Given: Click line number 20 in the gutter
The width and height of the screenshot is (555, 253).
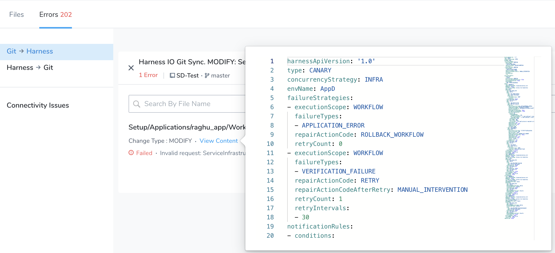Looking at the screenshot, I should [x=270, y=236].
